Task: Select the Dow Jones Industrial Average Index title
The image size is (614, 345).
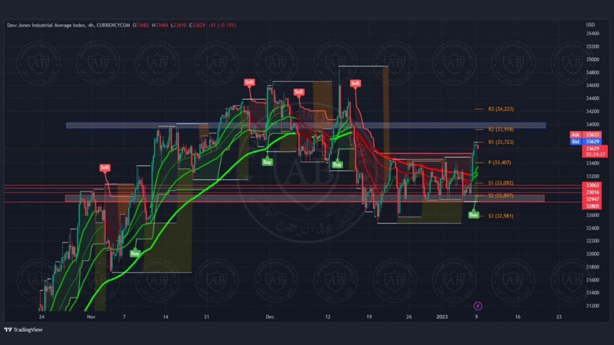Action: (46, 25)
